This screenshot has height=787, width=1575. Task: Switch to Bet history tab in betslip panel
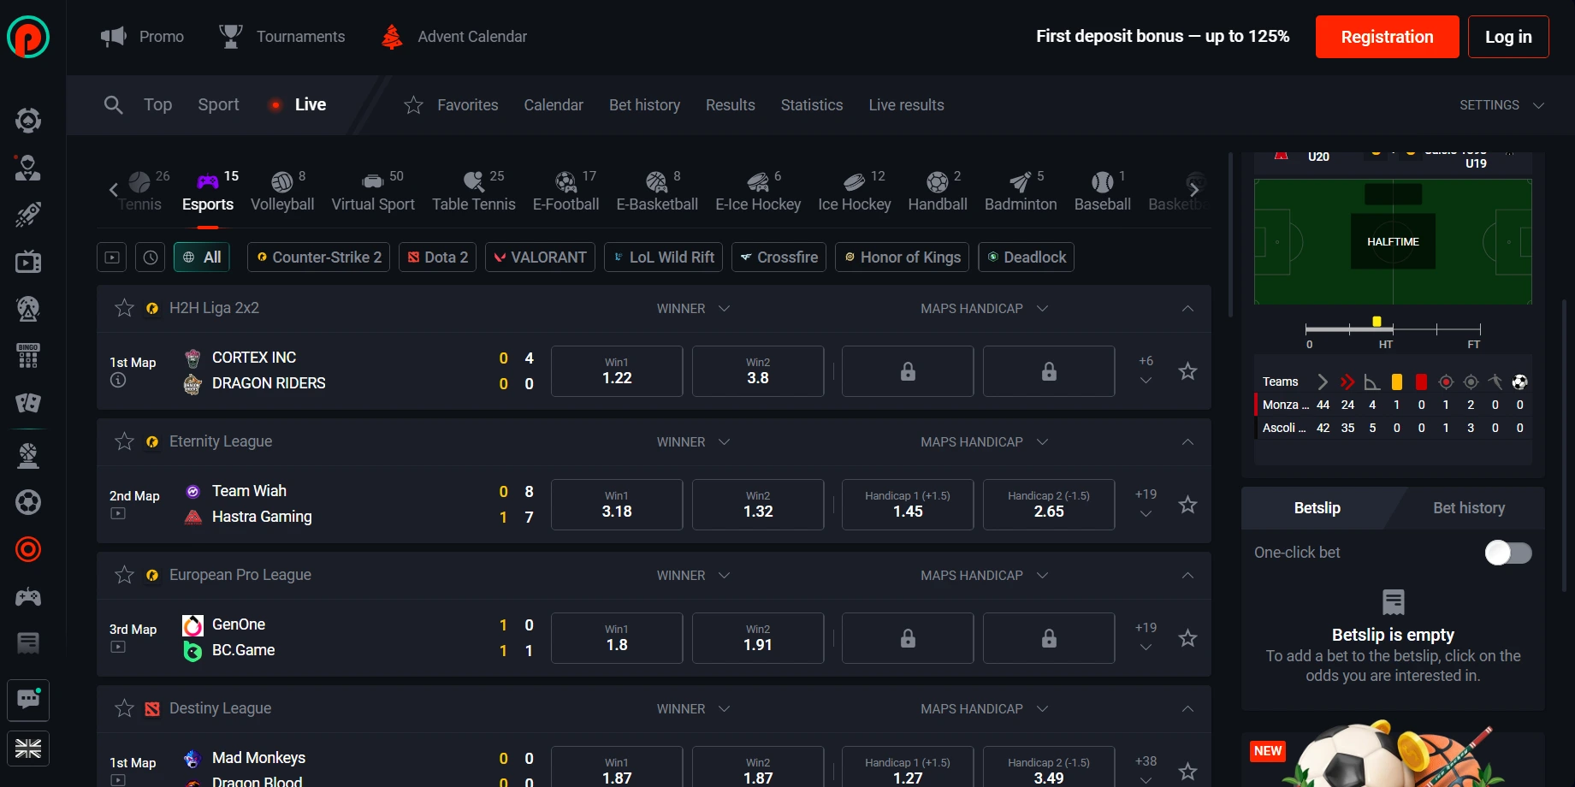coord(1469,508)
